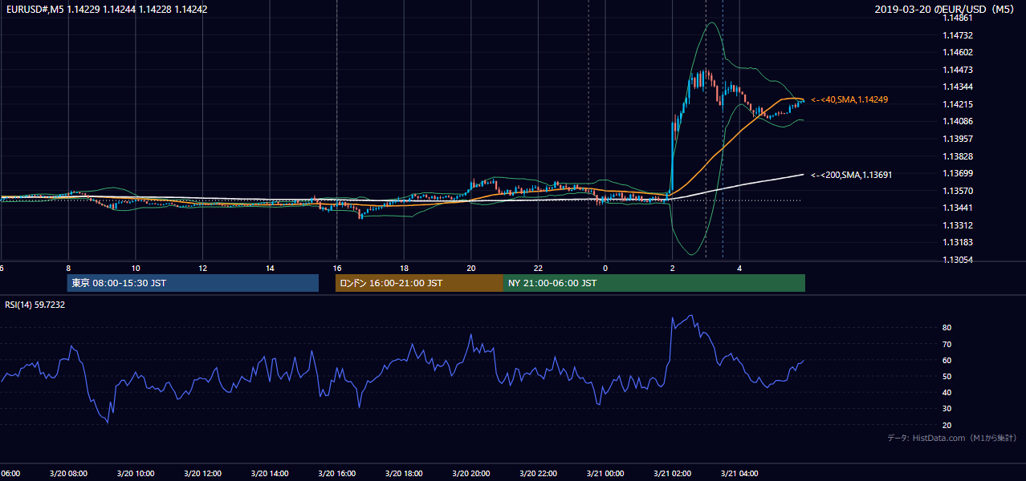Click hour label 18 under the price chart
Viewport: 1026px width, 481px height.
(x=405, y=268)
